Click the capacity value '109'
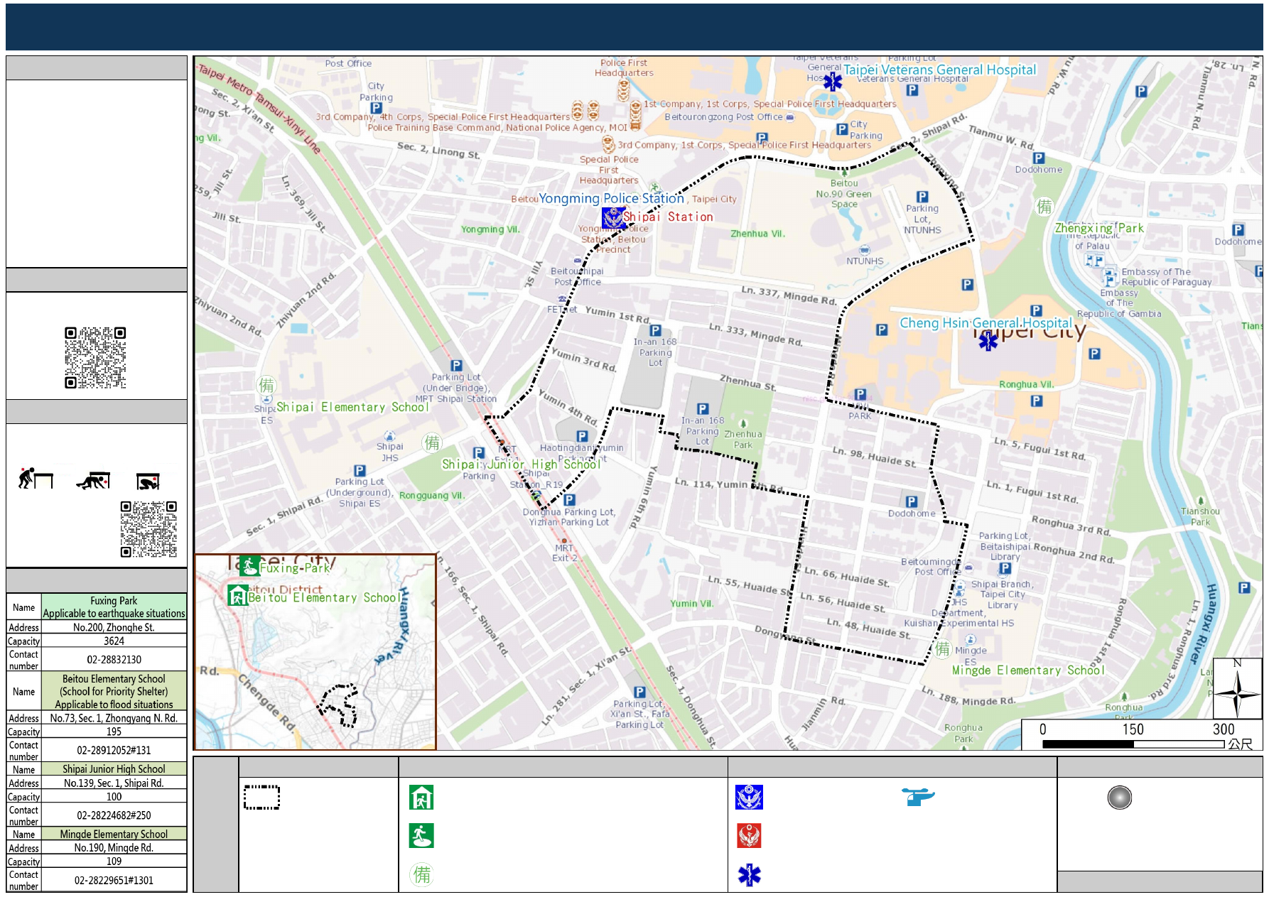This screenshot has width=1269, height=897. pos(114,861)
